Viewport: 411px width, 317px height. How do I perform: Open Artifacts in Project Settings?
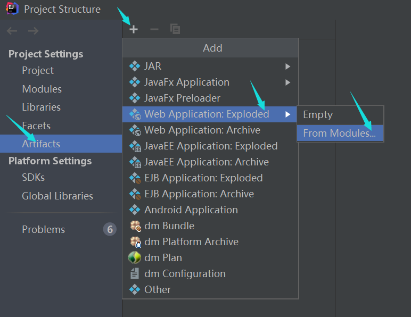click(61, 144)
